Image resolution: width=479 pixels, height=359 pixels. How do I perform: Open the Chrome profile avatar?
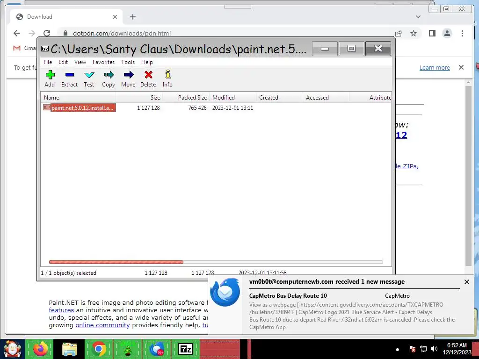point(447,33)
